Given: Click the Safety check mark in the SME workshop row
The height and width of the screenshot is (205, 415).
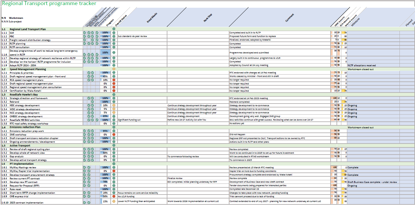Looking at the screenshot, I should pos(92,135).
